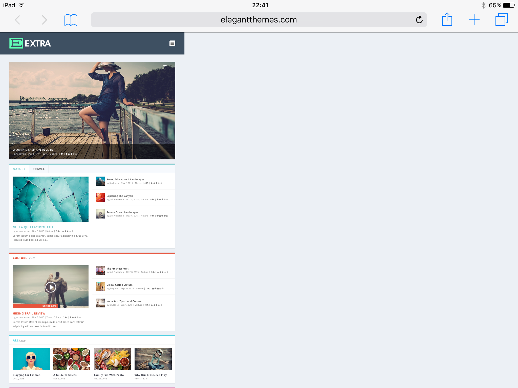The width and height of the screenshot is (518, 388).
Task: Open Exploring The Canyon post
Action: pyautogui.click(x=120, y=196)
